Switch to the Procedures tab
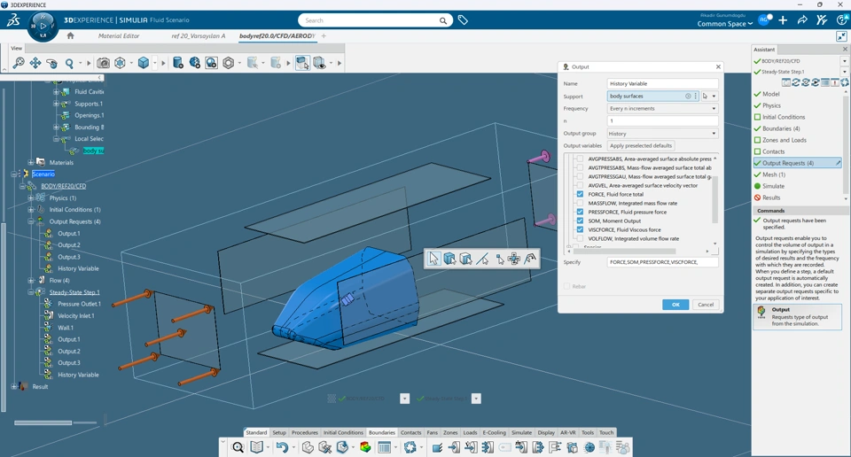Screen dimensions: 851x457 304,432
